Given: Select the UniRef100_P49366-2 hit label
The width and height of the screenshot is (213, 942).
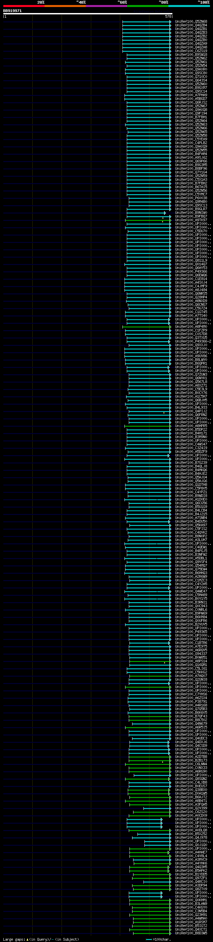Looking at the screenshot, I should click(x=193, y=341).
